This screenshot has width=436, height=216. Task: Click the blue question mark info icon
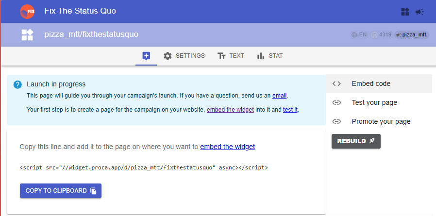point(17,84)
